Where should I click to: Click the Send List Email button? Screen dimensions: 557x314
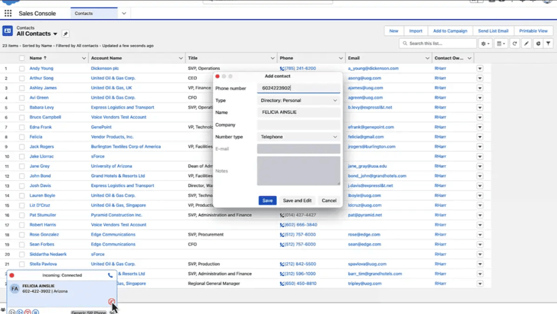[x=493, y=31]
